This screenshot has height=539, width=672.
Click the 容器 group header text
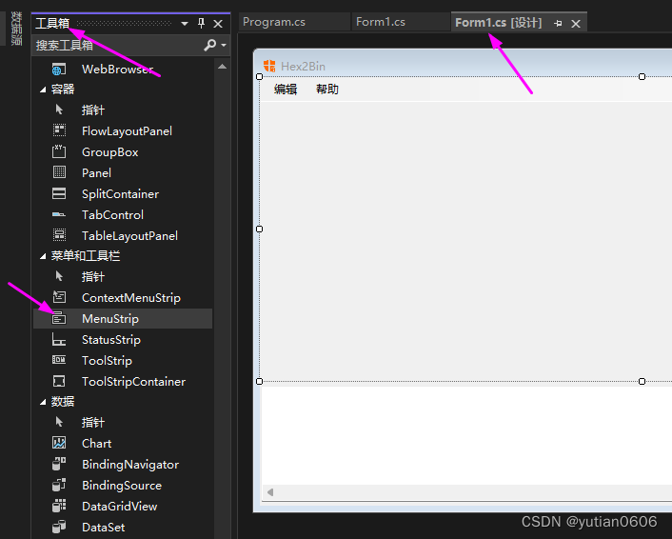[63, 90]
